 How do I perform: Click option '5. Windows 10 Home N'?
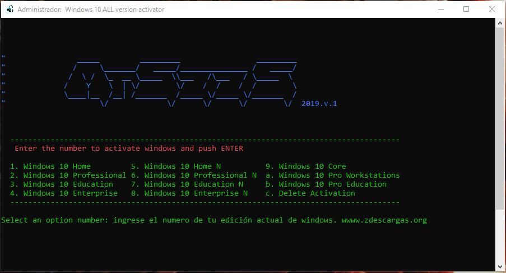pos(176,166)
